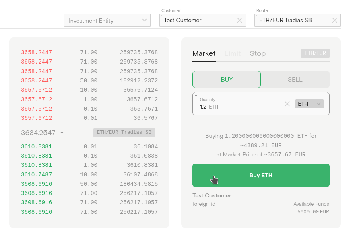Pick the 3610.7487 bid row
Image resolution: width=357 pixels, height=238 pixels.
(89, 174)
